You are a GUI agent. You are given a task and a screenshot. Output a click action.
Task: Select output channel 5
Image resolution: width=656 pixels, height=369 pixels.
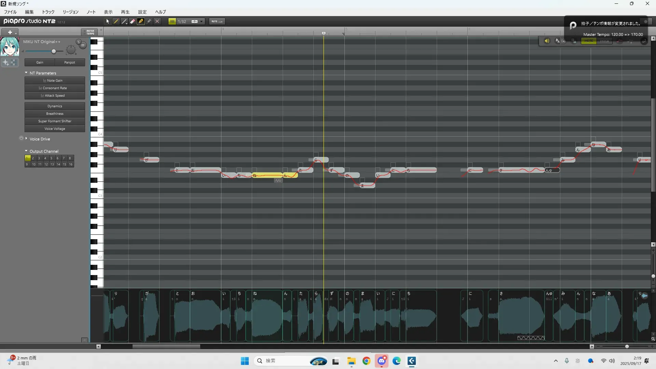click(x=51, y=158)
